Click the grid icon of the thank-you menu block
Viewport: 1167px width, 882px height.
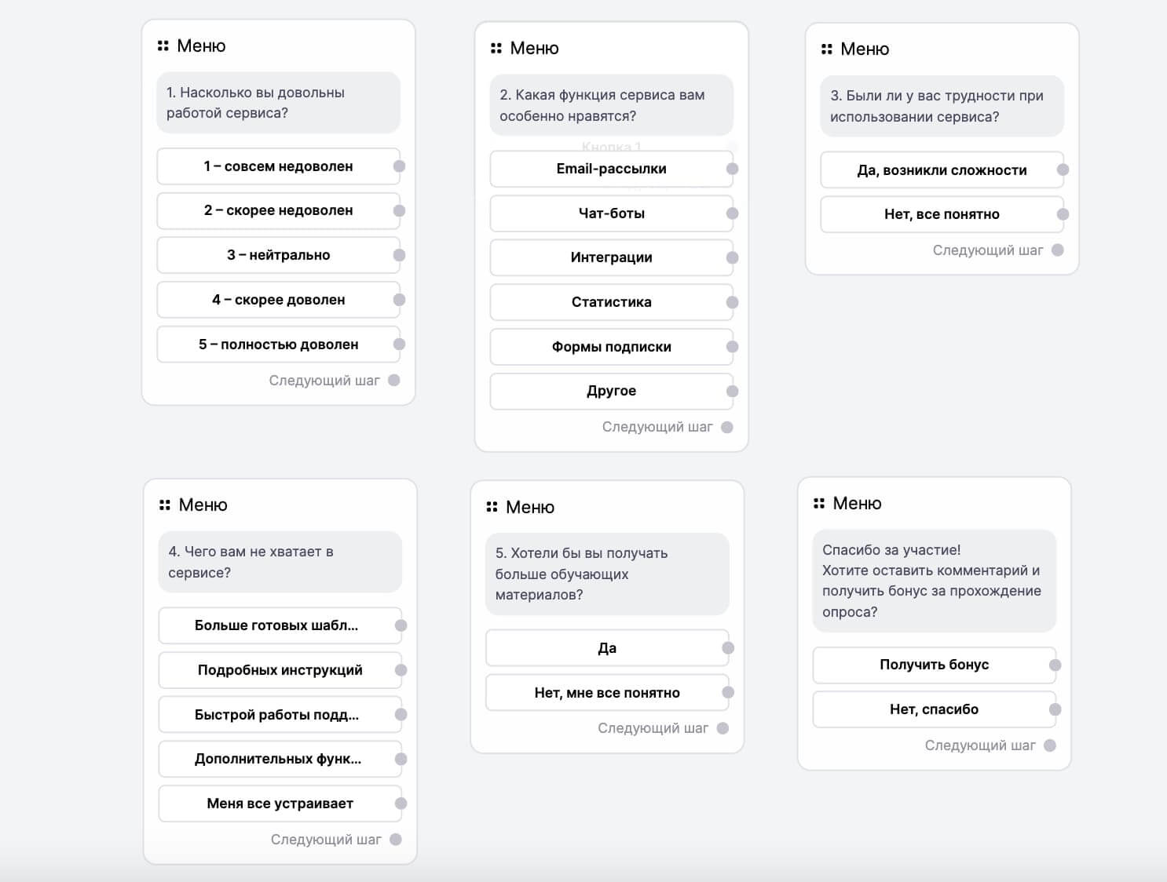(819, 504)
